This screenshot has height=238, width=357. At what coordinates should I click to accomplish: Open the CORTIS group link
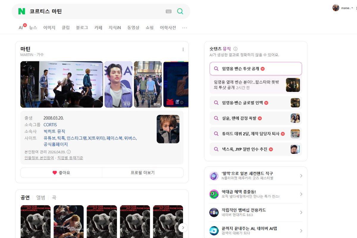point(50,125)
